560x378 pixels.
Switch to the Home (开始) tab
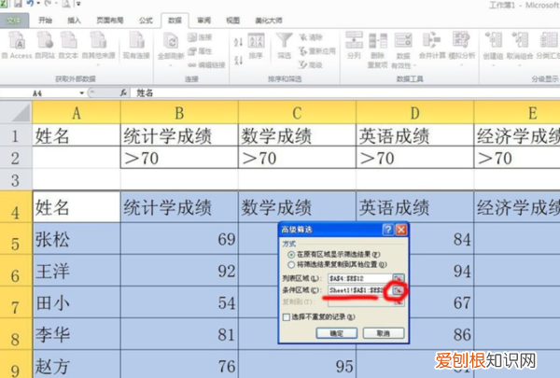(x=46, y=21)
